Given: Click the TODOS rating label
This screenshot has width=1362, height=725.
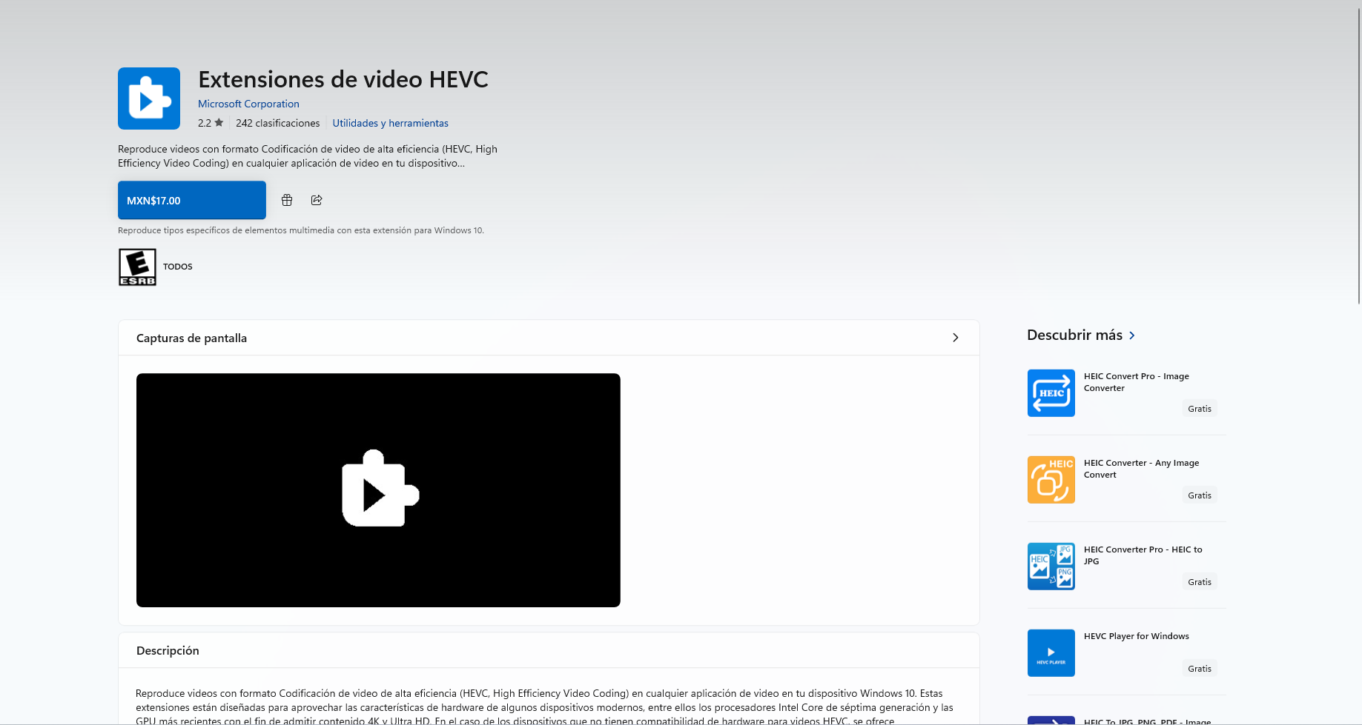Looking at the screenshot, I should click(x=178, y=267).
